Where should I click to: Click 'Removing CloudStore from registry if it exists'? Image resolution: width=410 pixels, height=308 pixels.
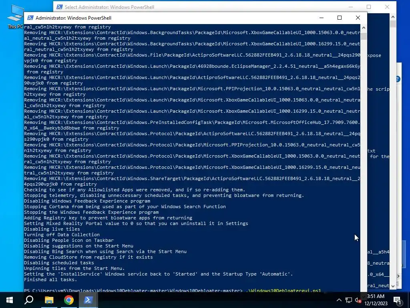[88, 257]
